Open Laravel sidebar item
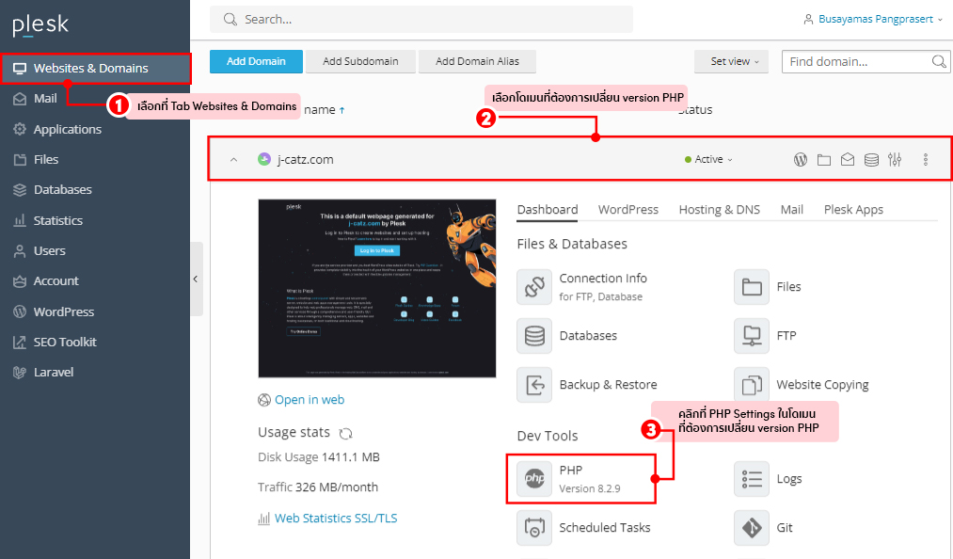Image resolution: width=953 pixels, height=559 pixels. 43,373
